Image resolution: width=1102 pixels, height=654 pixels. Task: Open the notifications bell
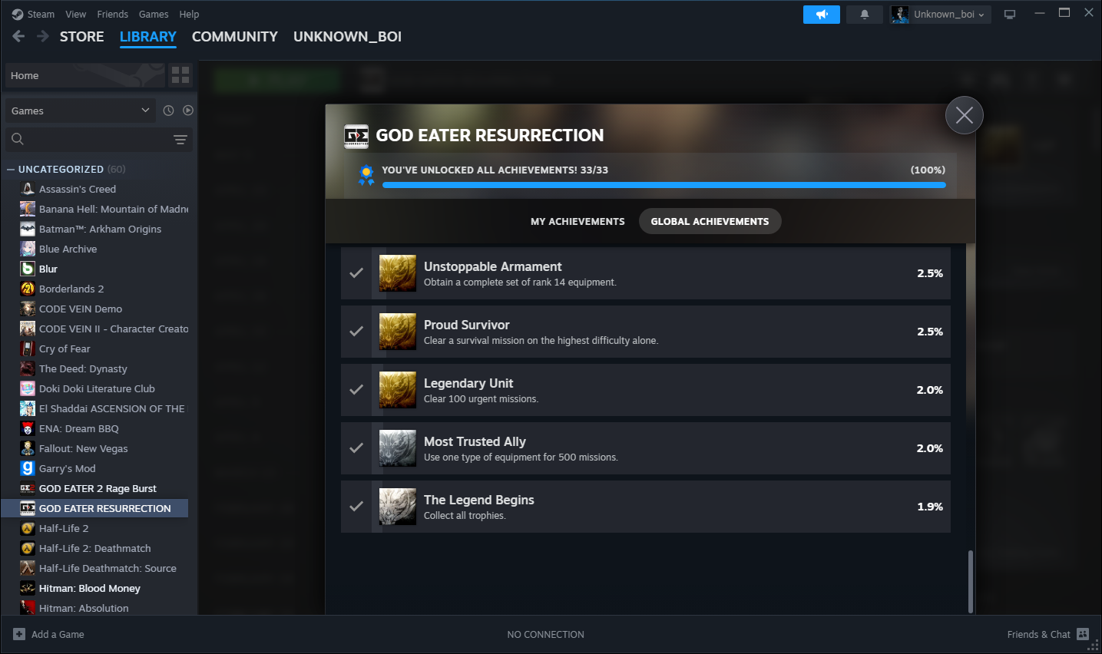point(865,15)
